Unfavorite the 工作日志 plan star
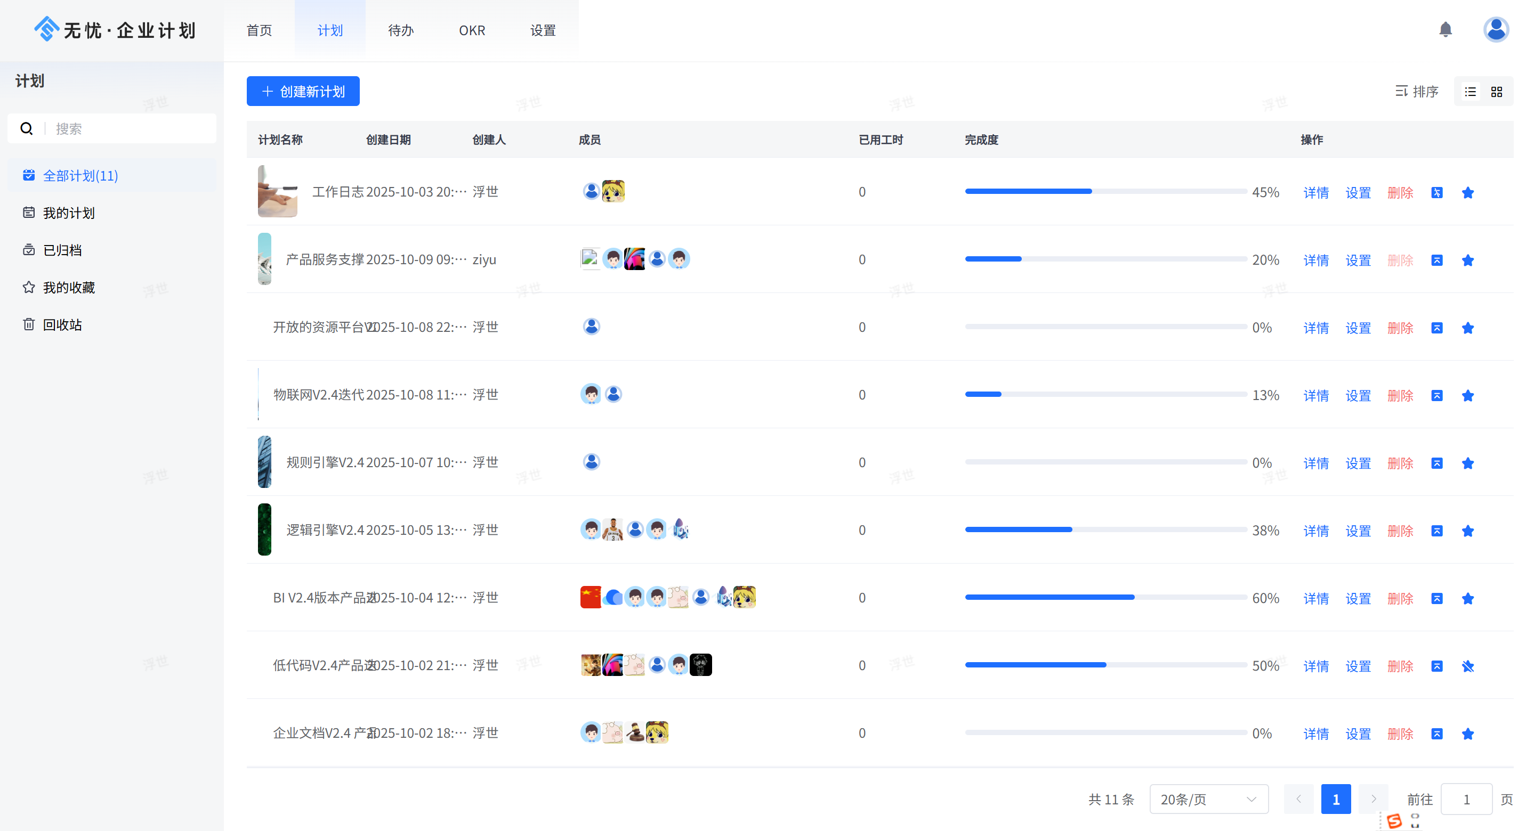The width and height of the screenshot is (1534, 831). coord(1467,192)
